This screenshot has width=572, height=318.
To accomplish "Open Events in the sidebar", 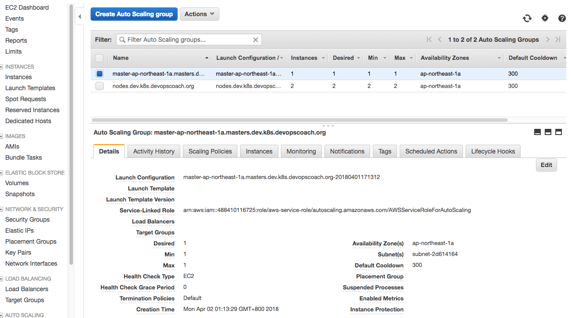I will point(15,18).
